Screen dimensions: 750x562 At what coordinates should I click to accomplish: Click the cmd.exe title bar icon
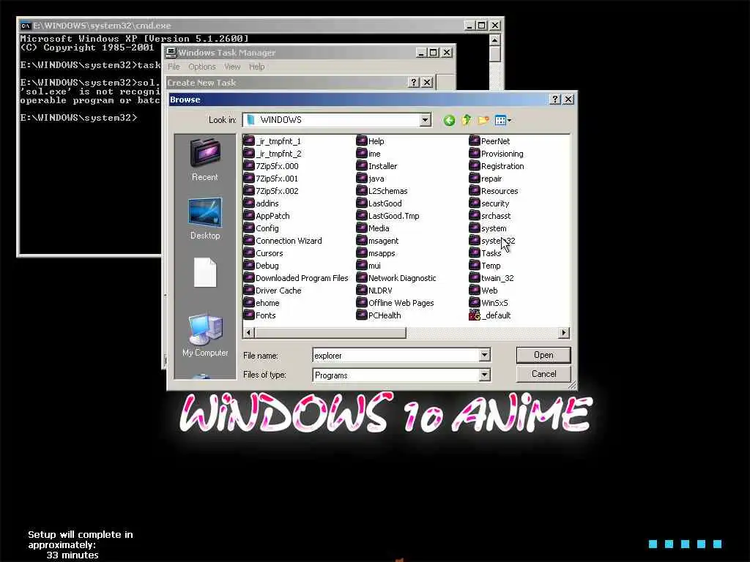[x=26, y=26]
